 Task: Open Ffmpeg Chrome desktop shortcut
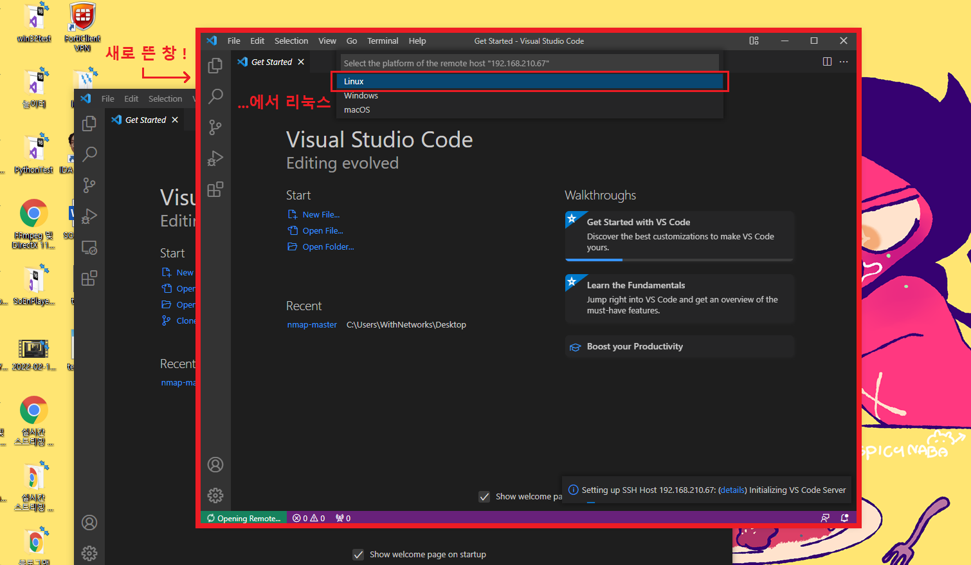coord(33,224)
